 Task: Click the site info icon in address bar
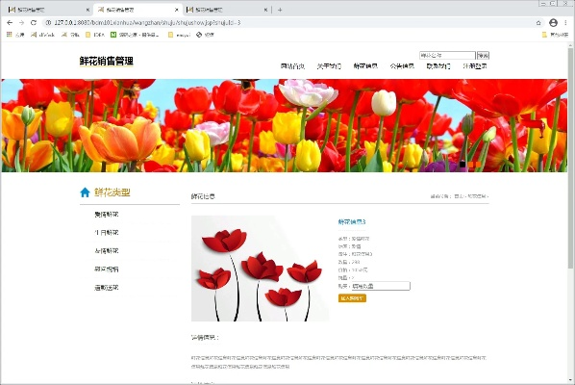click(x=48, y=23)
